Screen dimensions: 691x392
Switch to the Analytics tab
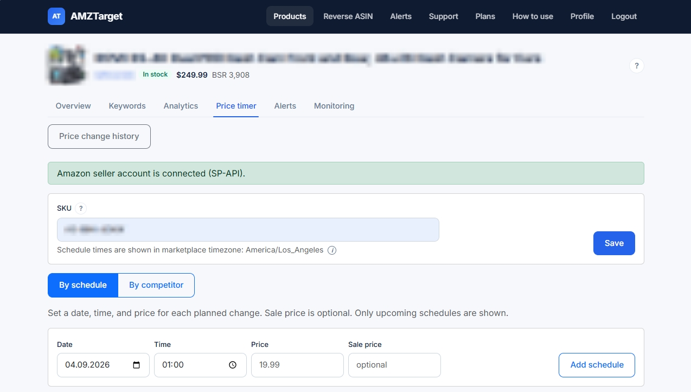point(181,106)
